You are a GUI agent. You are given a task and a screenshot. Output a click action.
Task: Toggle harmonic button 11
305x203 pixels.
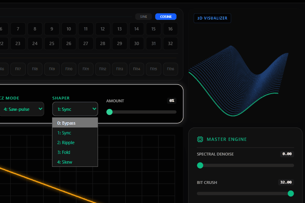point(85,29)
